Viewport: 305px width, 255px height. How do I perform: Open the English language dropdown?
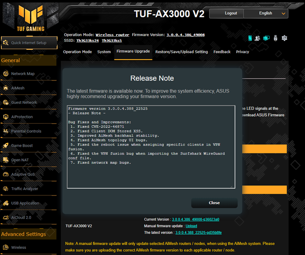pyautogui.click(x=266, y=13)
